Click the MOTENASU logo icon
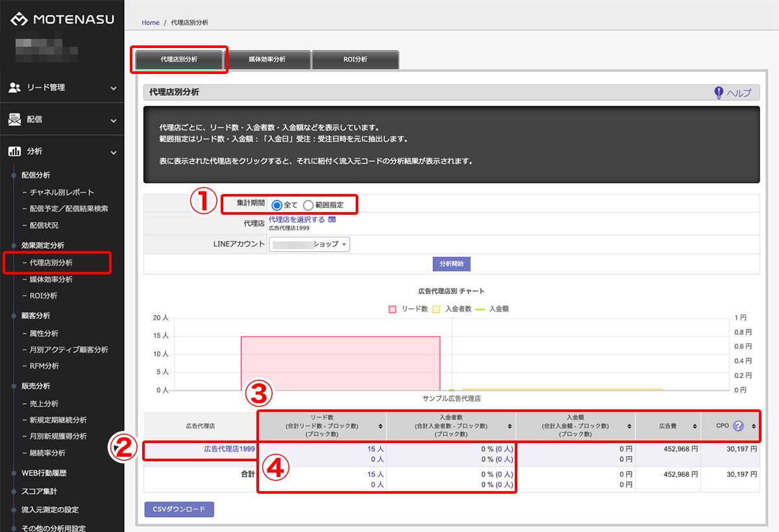Screen dimensions: 779x532 19,19
